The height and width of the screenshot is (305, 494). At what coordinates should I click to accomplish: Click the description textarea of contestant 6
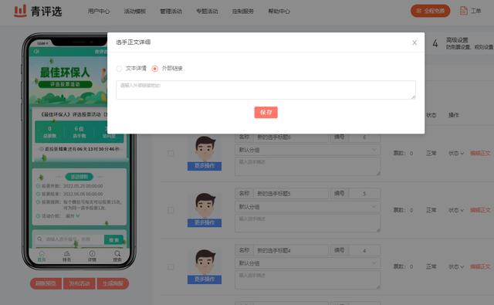(307, 167)
